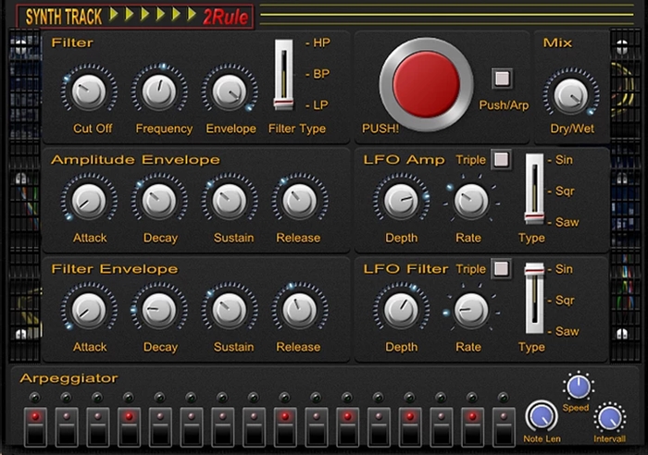Toggle arpeggiator step 16 switch
This screenshot has width=648, height=455.
point(504,427)
